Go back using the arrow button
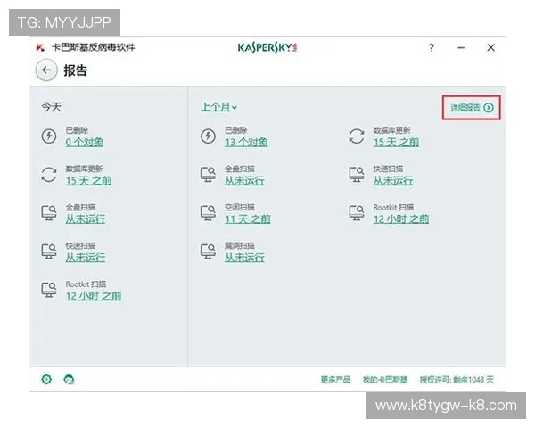The height and width of the screenshot is (428, 535). (46, 70)
